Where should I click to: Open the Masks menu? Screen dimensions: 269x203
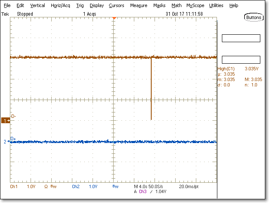click(159, 5)
